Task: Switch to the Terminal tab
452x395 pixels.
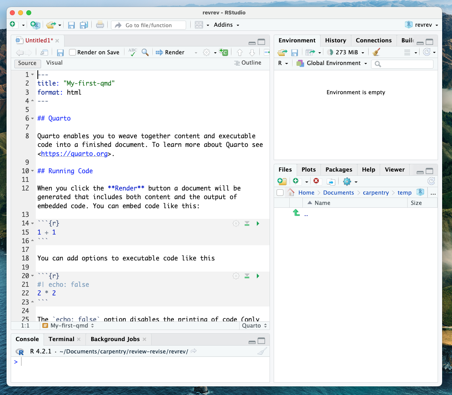Action: [x=61, y=339]
